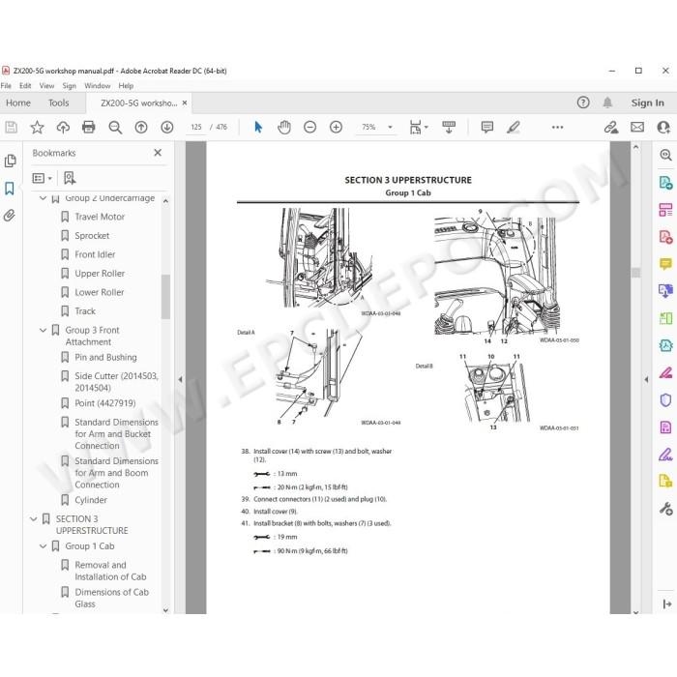Click Sign In button
Viewport: 677px width, 677px height.
point(647,103)
